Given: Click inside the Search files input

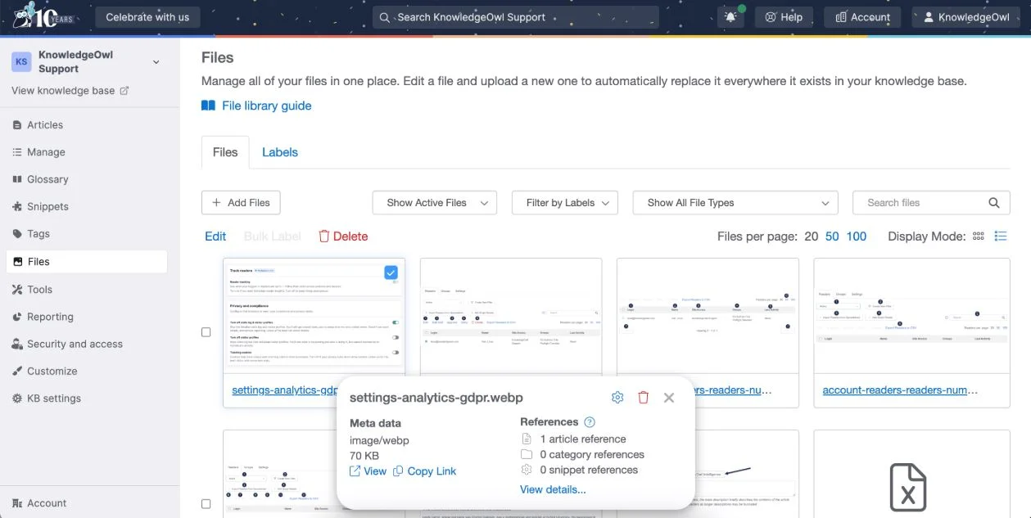Looking at the screenshot, I should pos(917,202).
